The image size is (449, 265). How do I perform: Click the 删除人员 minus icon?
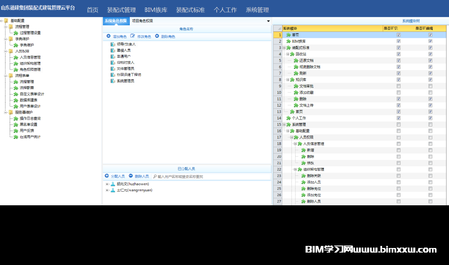[131, 176]
